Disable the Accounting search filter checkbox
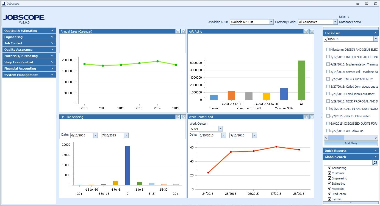The width and height of the screenshot is (380, 206). [329, 168]
